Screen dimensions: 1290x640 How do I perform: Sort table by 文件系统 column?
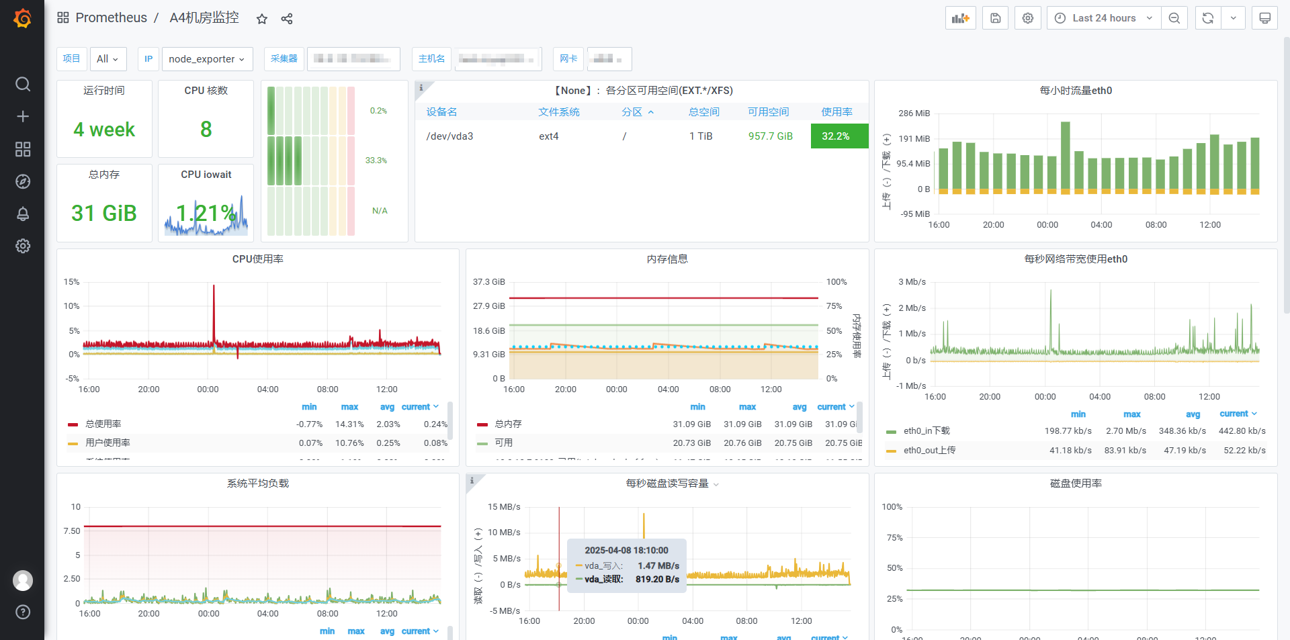(x=558, y=112)
